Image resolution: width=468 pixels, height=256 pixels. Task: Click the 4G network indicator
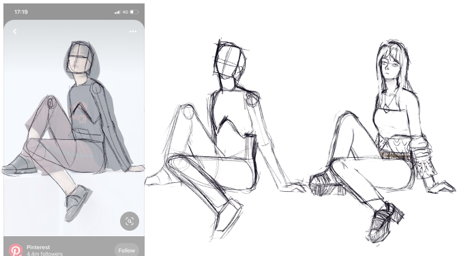[x=125, y=12]
